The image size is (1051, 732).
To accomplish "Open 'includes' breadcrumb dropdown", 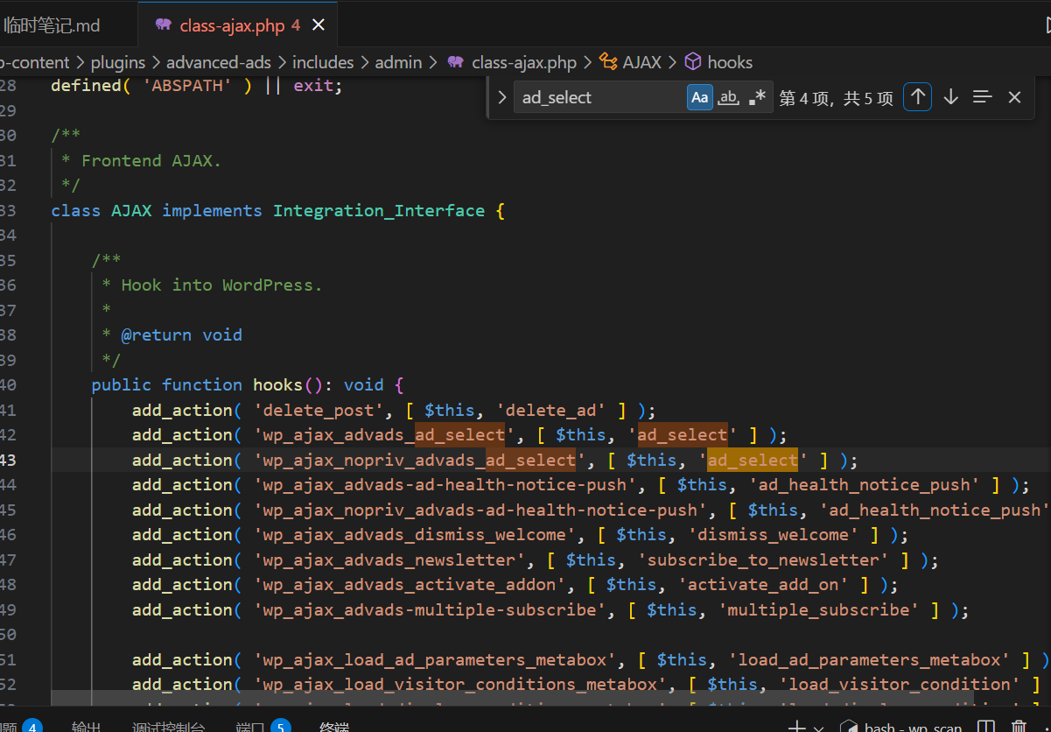I will [323, 62].
